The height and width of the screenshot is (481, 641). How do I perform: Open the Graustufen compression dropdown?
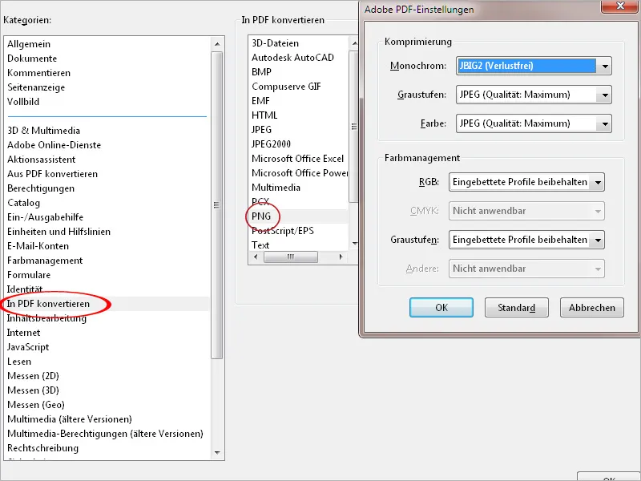point(534,95)
